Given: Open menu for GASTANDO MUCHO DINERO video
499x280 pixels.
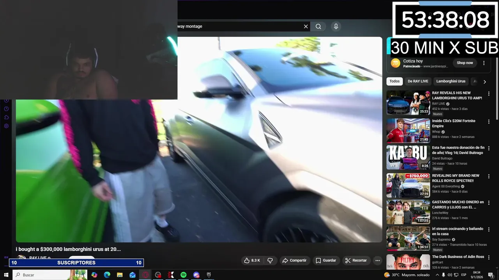Looking at the screenshot, I should tap(489, 203).
